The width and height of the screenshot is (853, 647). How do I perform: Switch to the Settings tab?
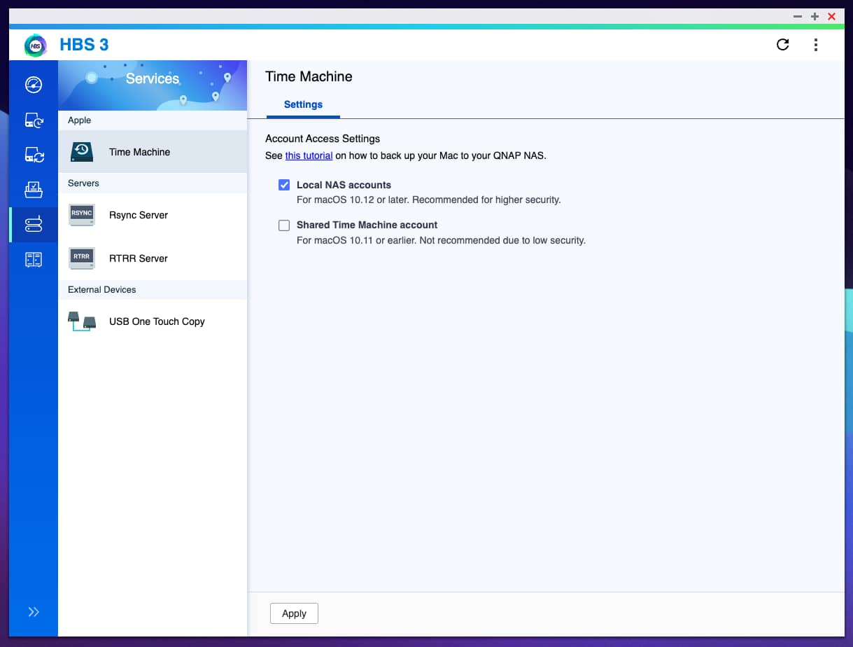(303, 104)
